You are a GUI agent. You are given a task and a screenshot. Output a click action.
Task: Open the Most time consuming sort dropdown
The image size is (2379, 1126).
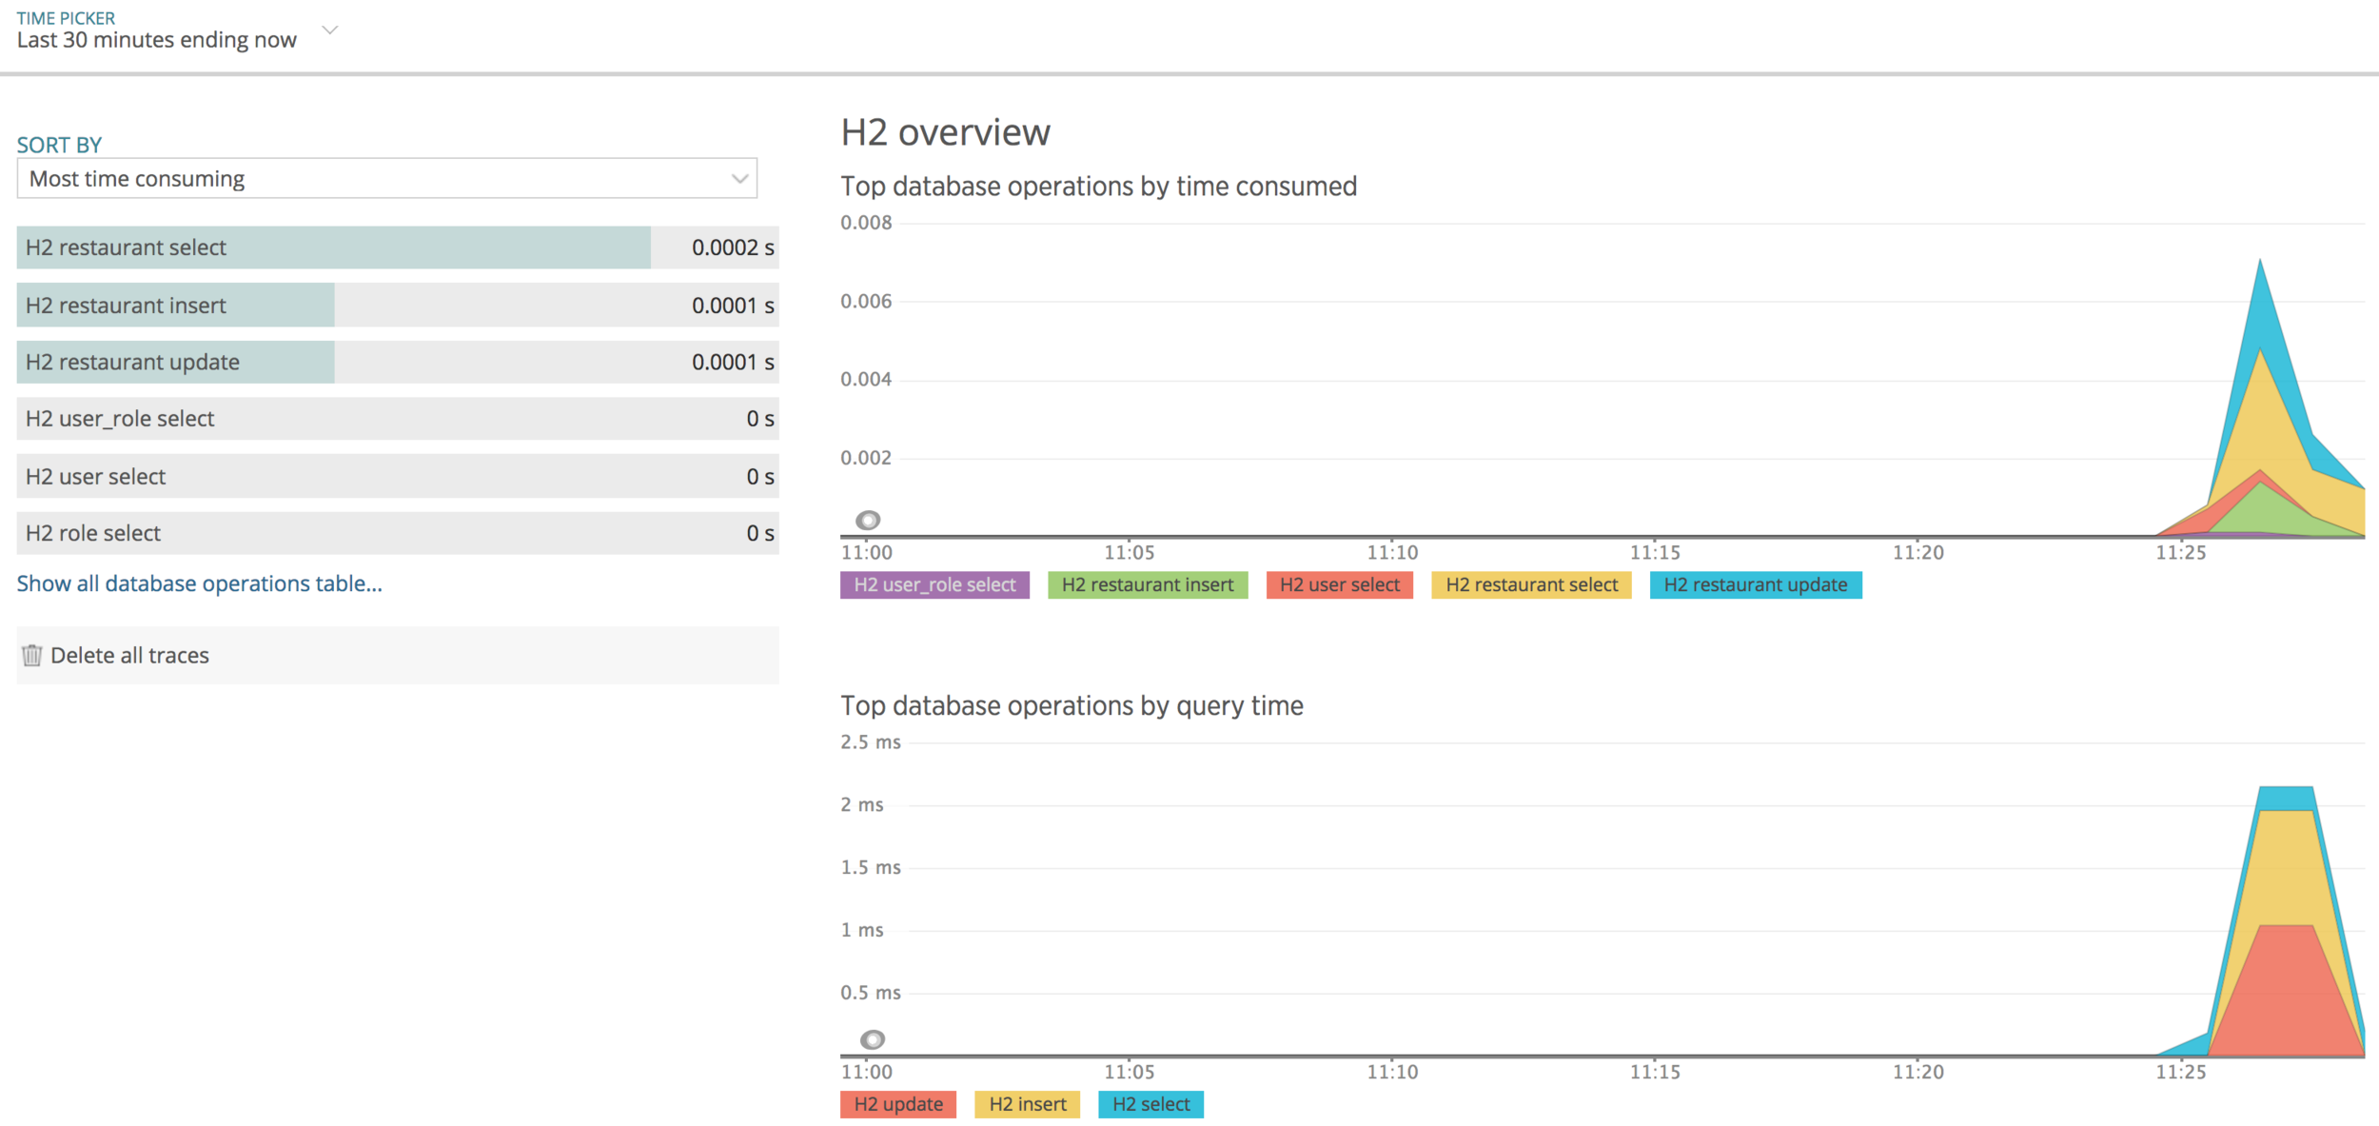click(x=386, y=179)
